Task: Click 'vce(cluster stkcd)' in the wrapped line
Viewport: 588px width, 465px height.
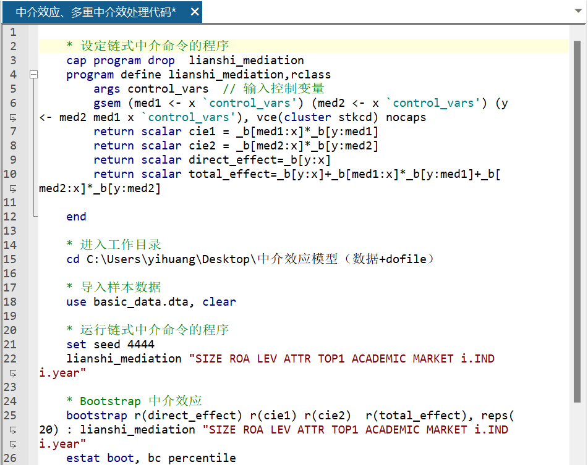Action: click(x=317, y=117)
